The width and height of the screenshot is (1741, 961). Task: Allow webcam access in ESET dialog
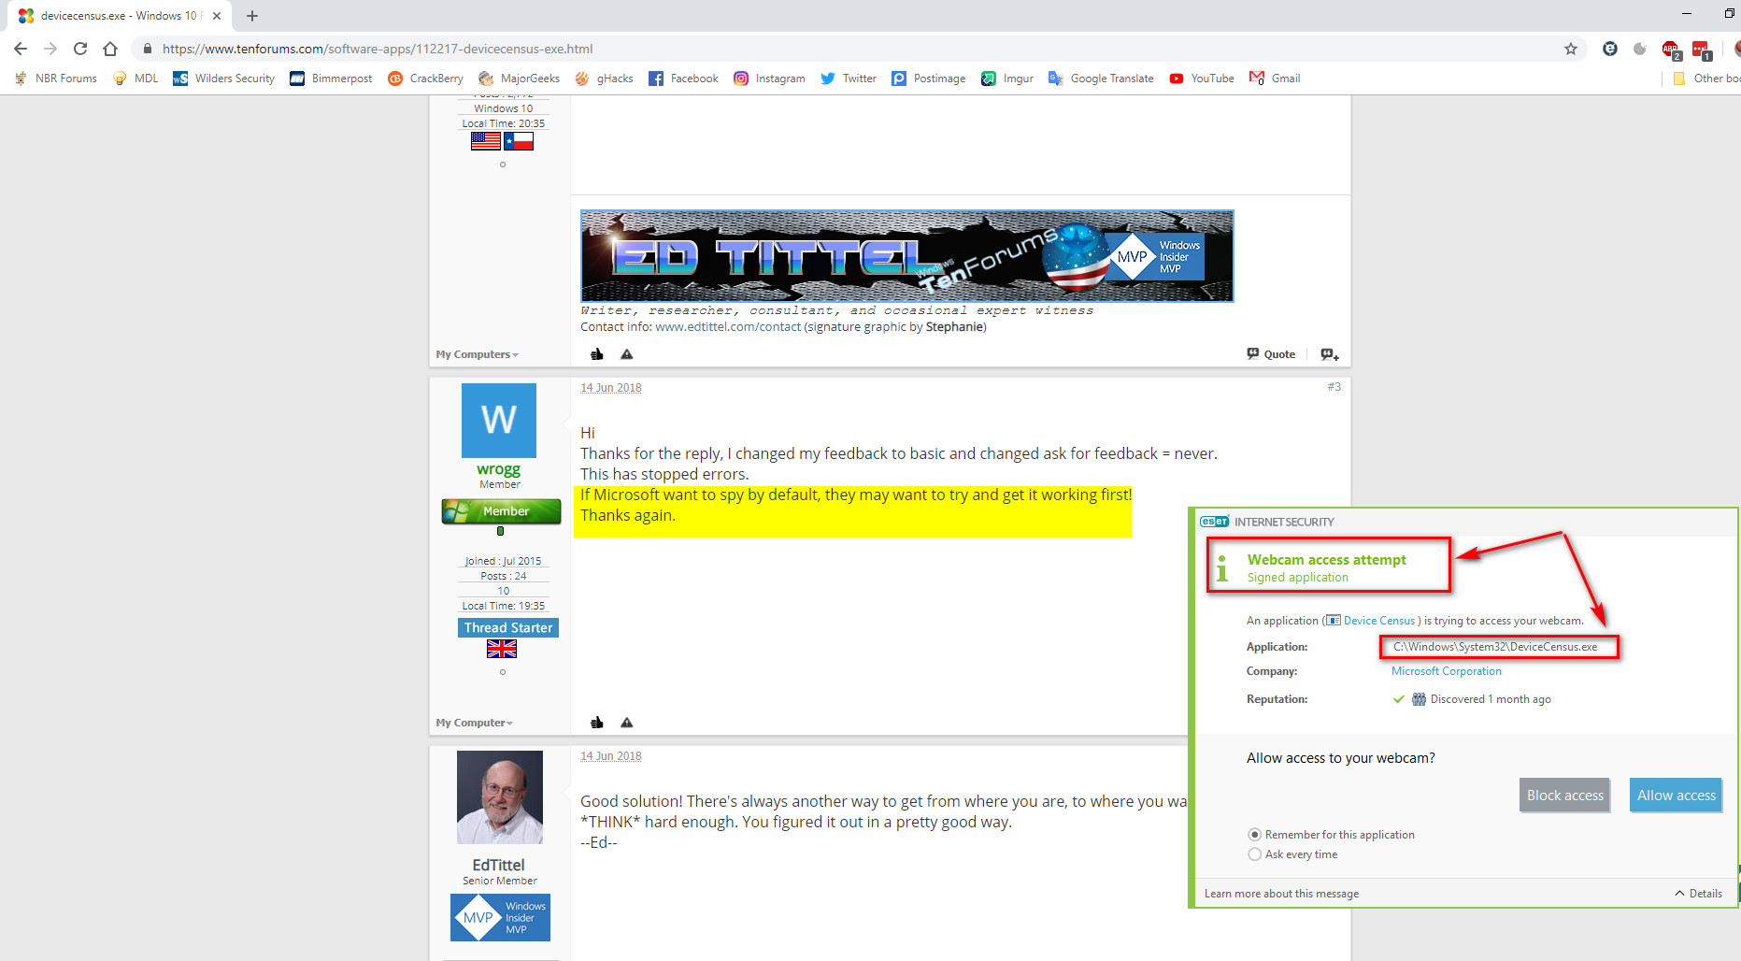[1677, 796]
